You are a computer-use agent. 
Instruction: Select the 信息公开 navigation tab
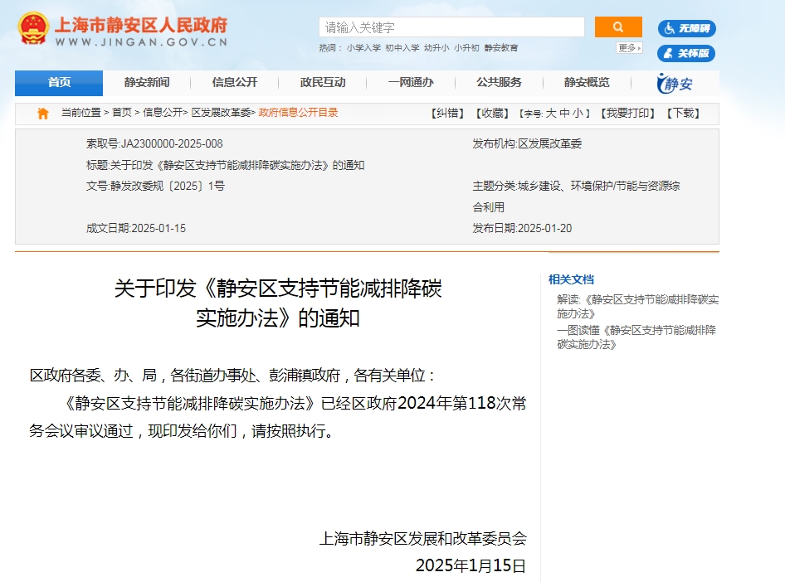[x=235, y=82]
